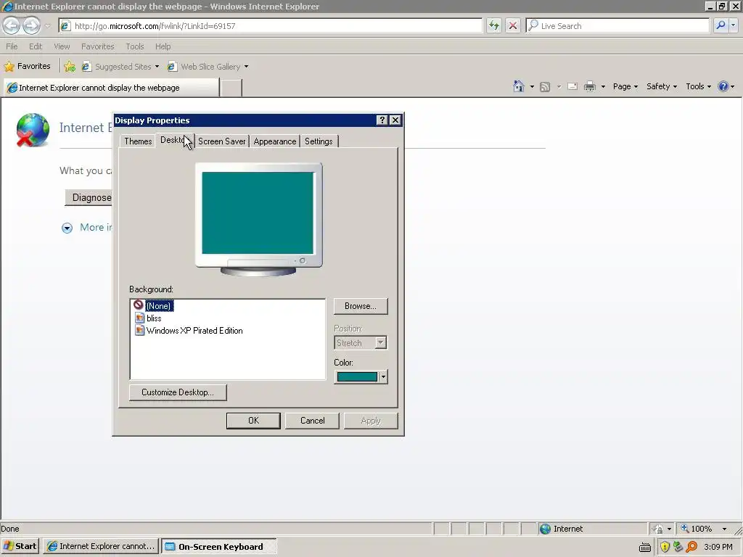
Task: Add to Favorites Bar star icon
Action: (70, 66)
